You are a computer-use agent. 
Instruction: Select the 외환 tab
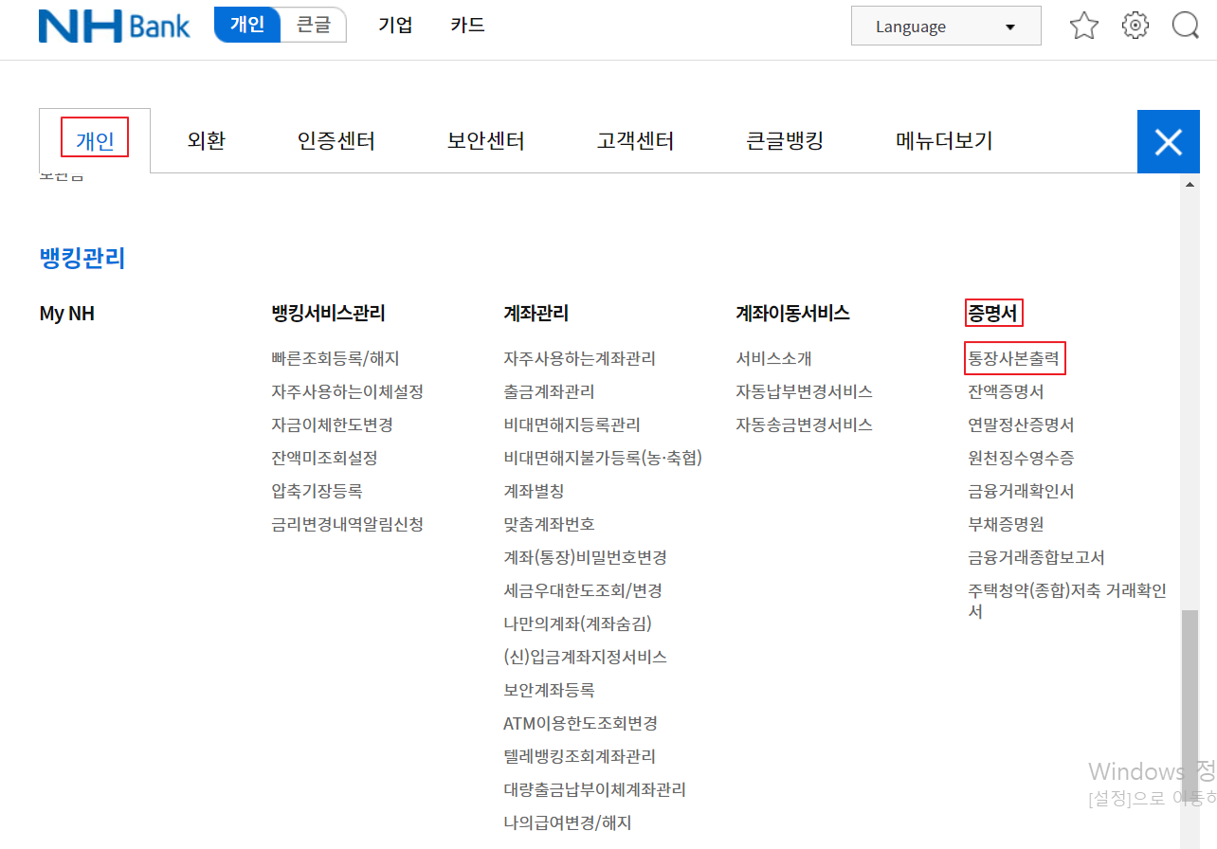pos(206,141)
